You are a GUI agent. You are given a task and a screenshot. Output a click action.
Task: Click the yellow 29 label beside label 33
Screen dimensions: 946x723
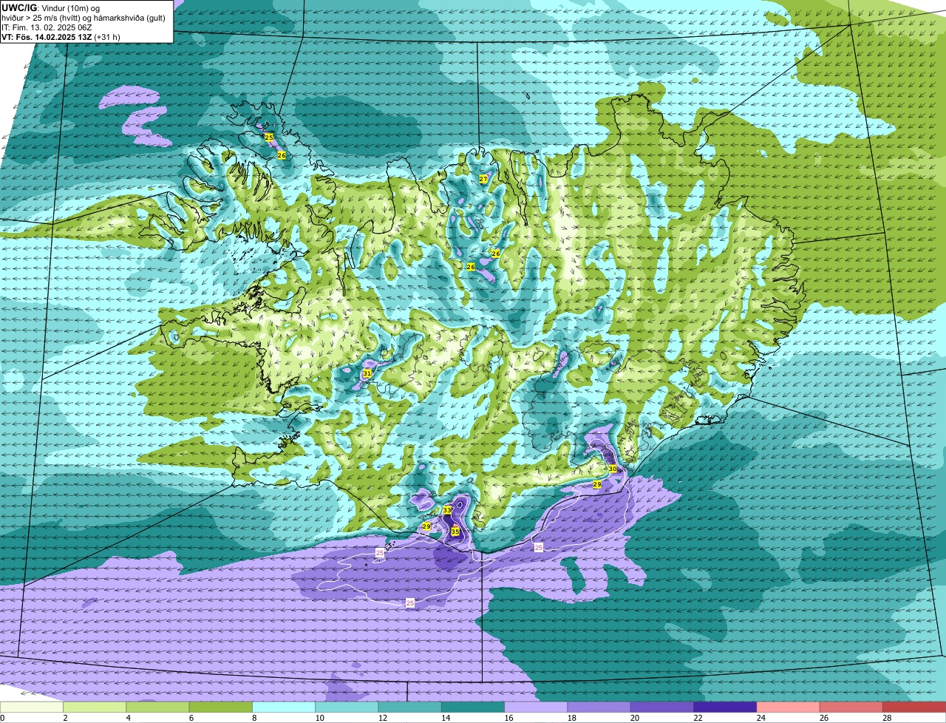(x=426, y=526)
